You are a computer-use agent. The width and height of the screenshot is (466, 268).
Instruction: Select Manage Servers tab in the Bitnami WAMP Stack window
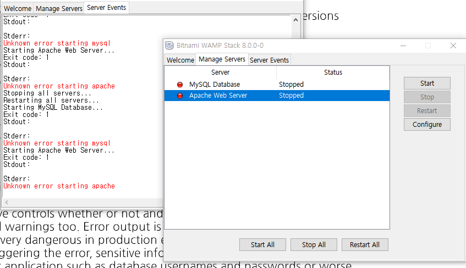(x=222, y=59)
